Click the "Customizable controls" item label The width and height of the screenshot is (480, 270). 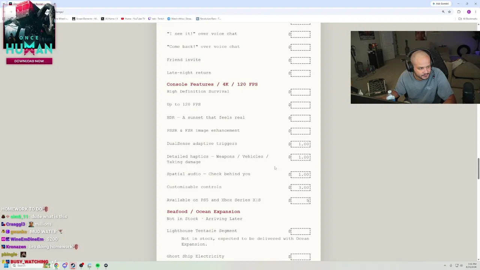(x=194, y=187)
